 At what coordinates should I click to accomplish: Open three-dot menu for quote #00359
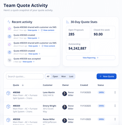click(115, 106)
